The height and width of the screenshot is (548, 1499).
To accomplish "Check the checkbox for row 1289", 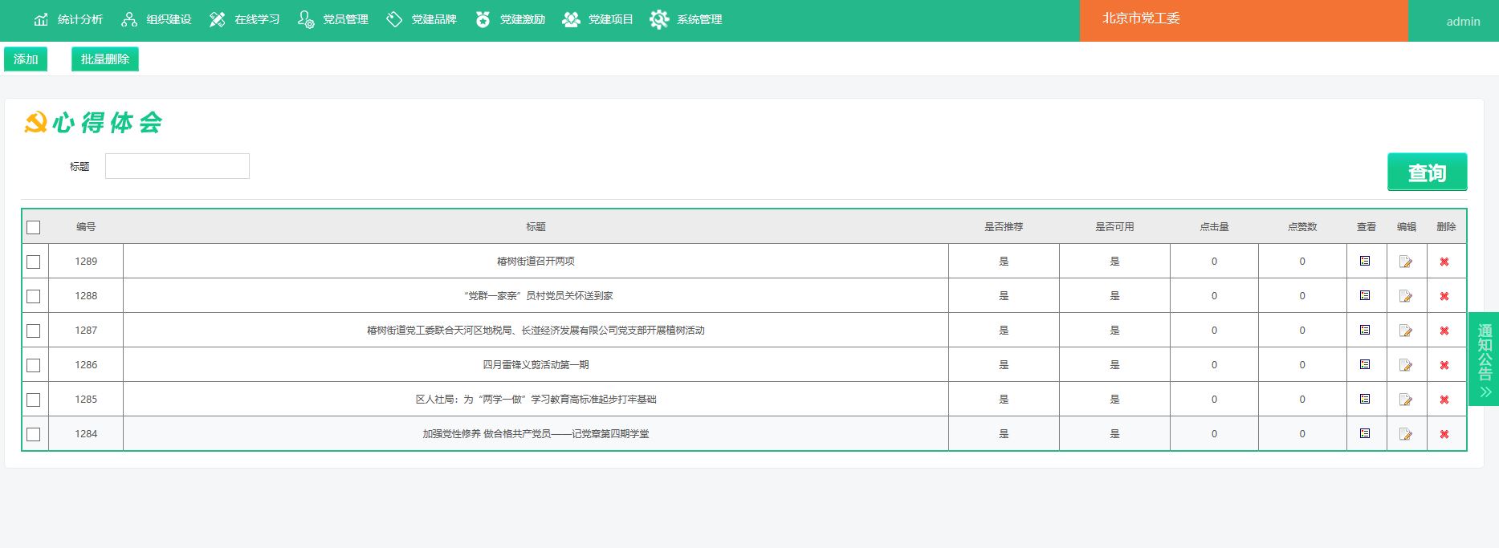I will 34,262.
